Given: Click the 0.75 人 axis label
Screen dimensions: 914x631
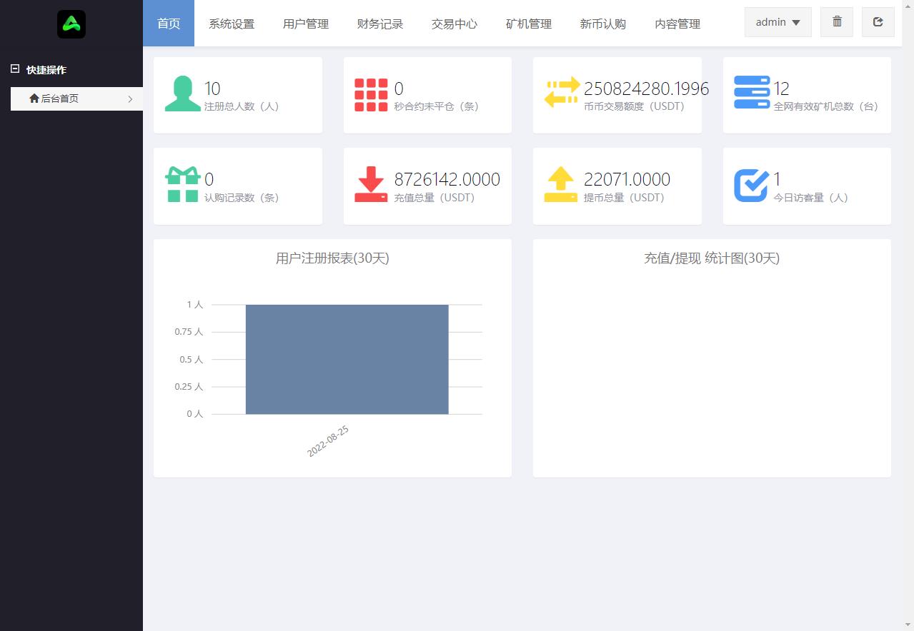Looking at the screenshot, I should coord(189,332).
